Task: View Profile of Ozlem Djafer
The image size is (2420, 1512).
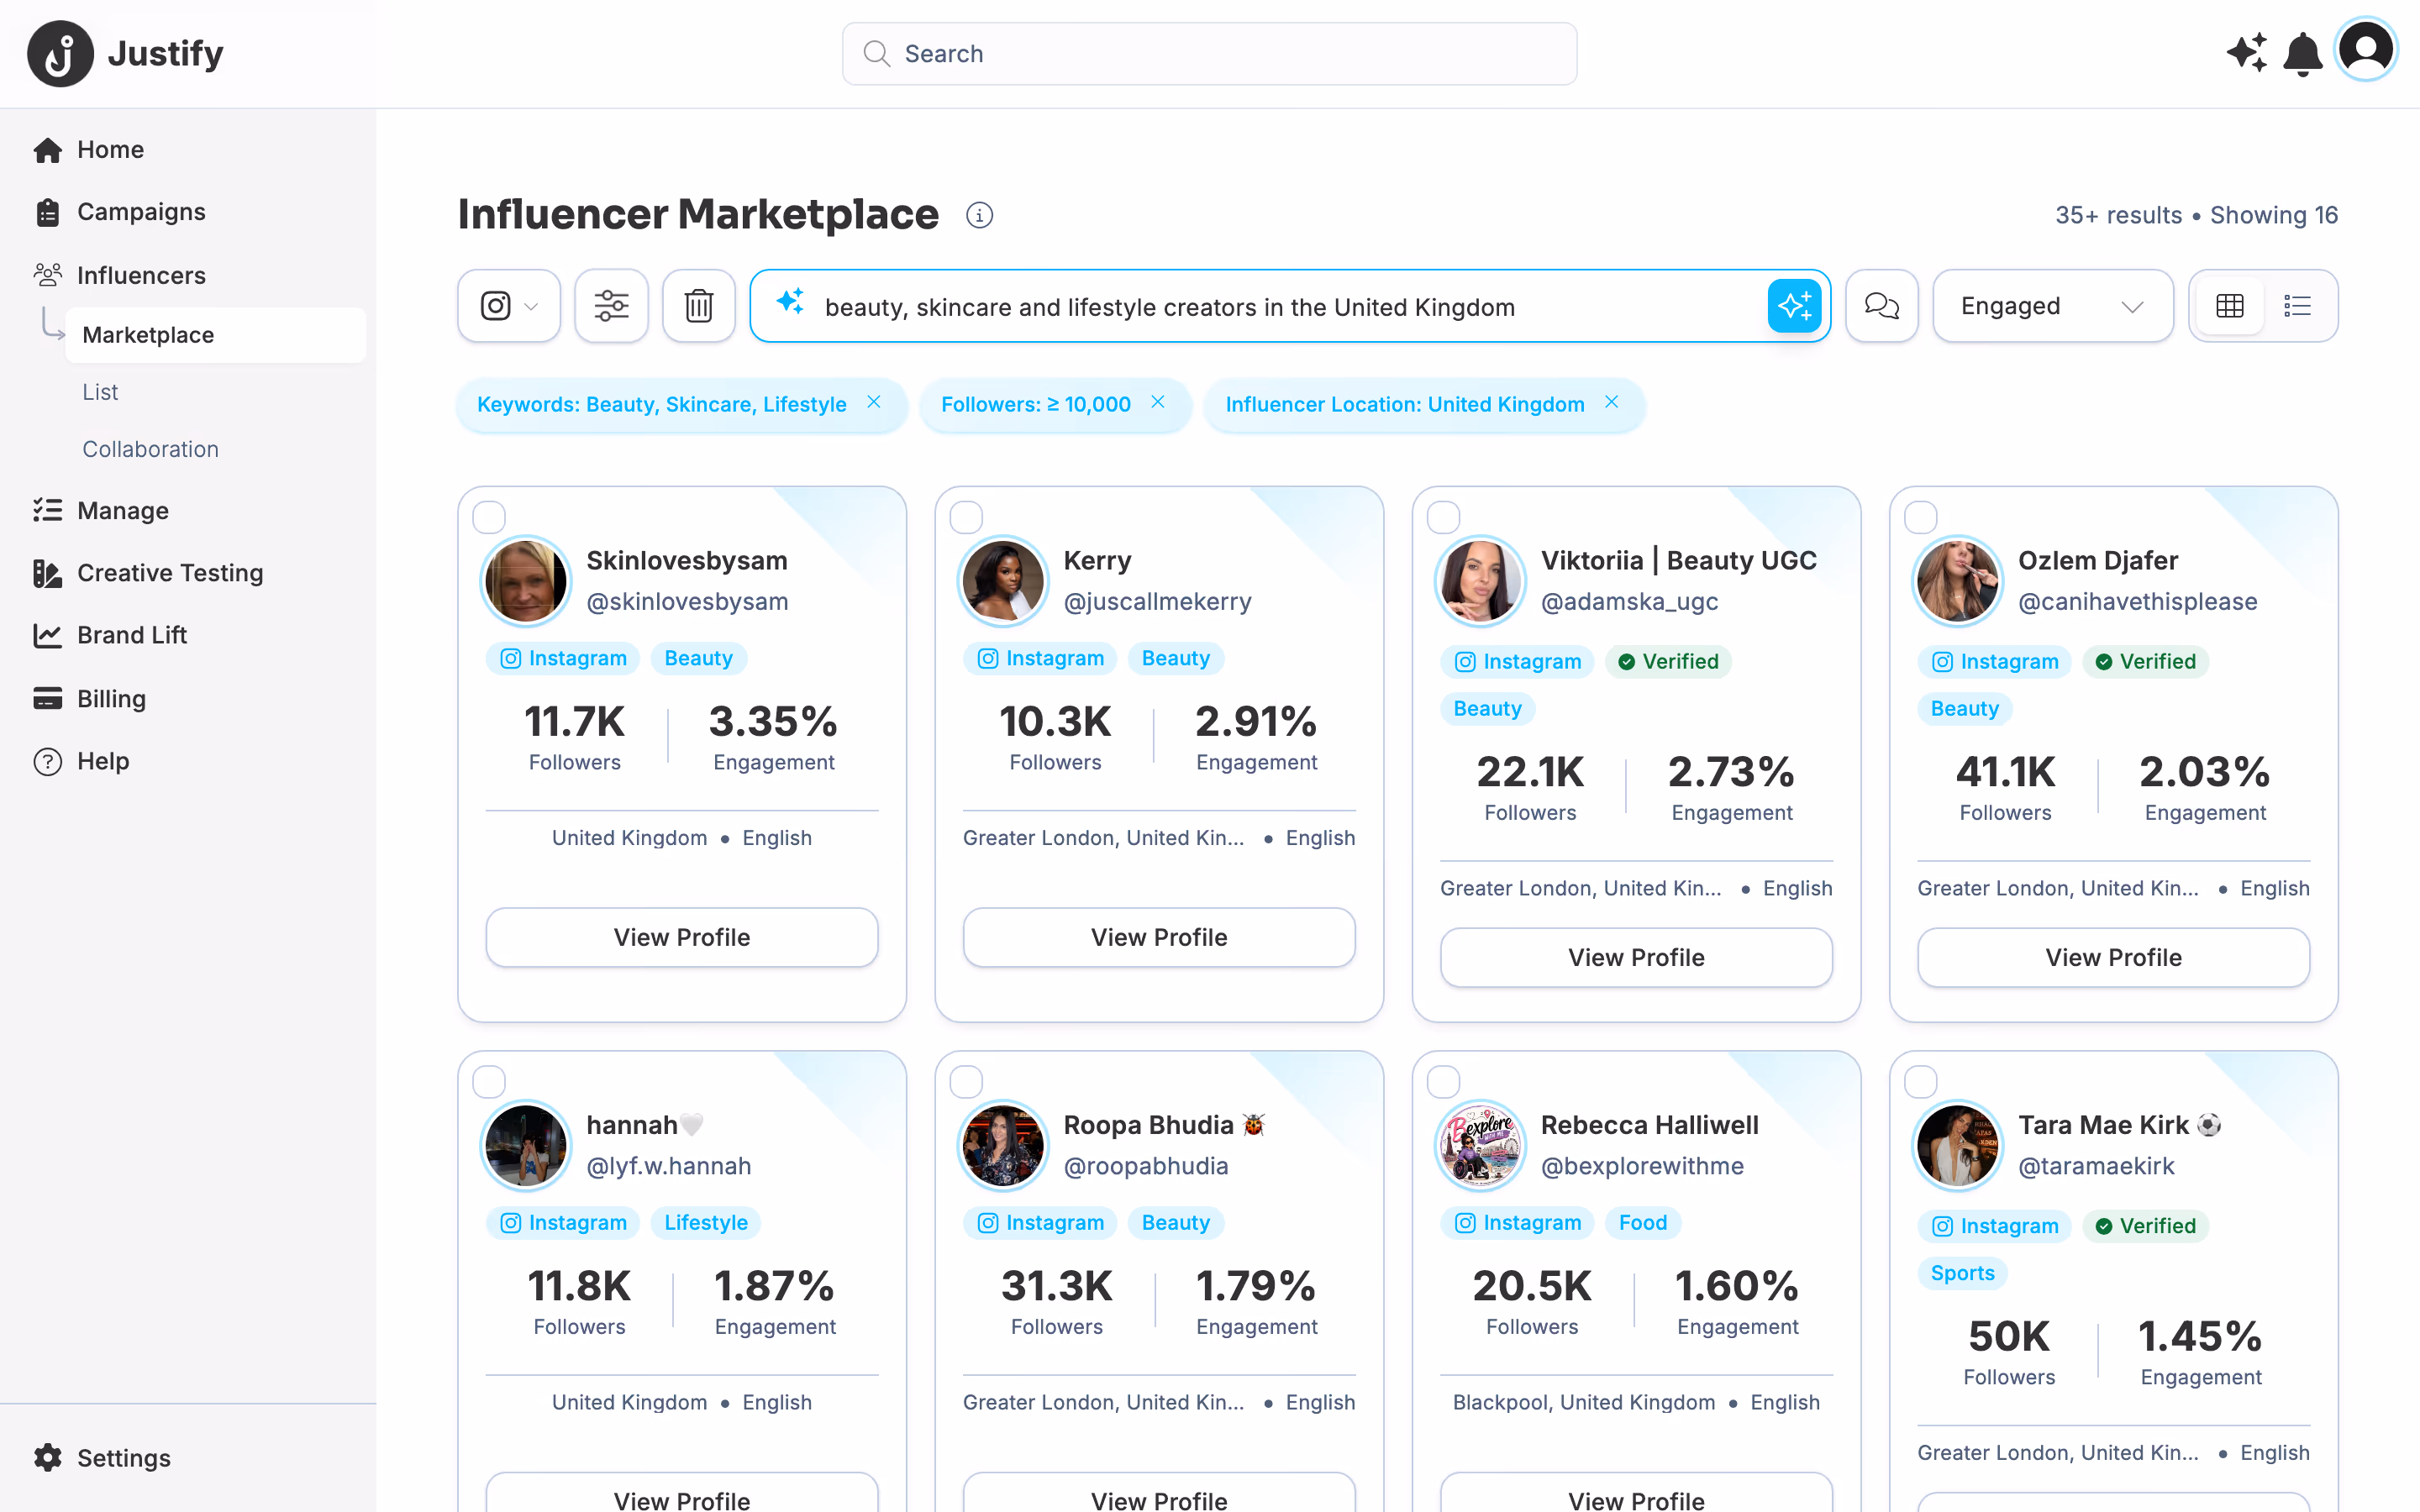Action: [2113, 957]
